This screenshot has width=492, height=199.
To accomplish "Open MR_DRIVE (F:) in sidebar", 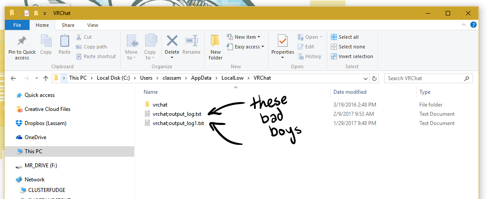I will [41, 166].
